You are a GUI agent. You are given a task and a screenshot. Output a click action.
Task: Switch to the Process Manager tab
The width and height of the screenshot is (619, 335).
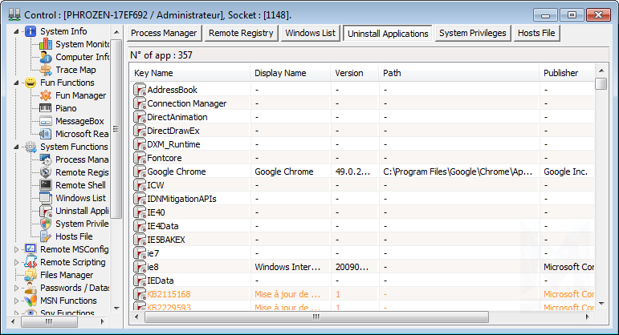coord(164,33)
